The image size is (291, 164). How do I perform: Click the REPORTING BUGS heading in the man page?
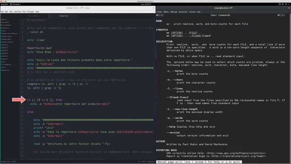coord(166,150)
